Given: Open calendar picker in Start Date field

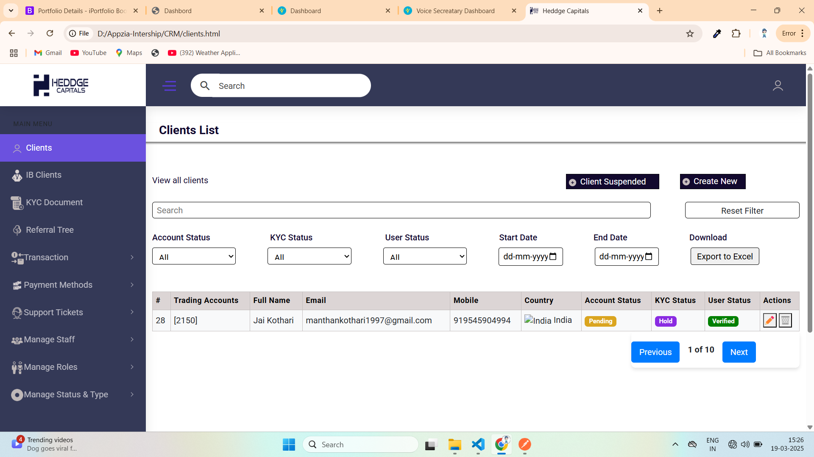Looking at the screenshot, I should [553, 256].
